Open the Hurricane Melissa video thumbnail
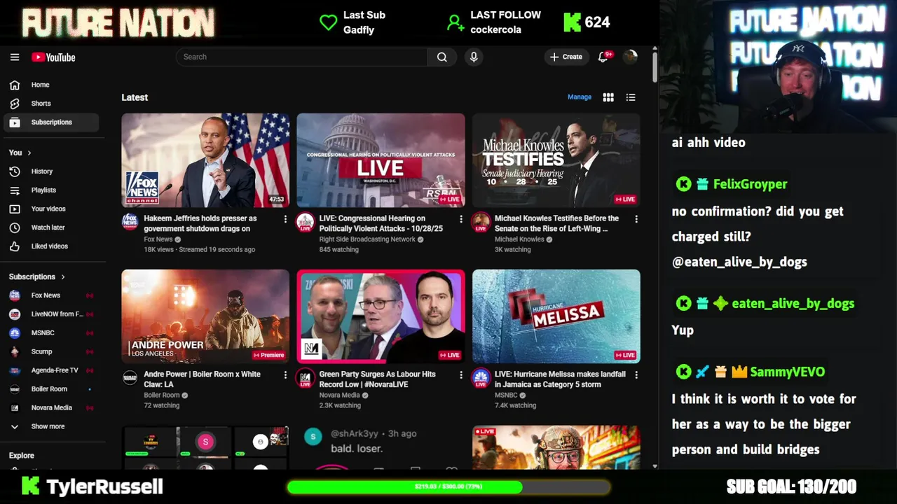The height and width of the screenshot is (504, 897). click(x=556, y=316)
